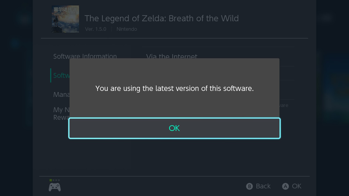Click the latest version message text
The image size is (349, 196).
tap(174, 88)
